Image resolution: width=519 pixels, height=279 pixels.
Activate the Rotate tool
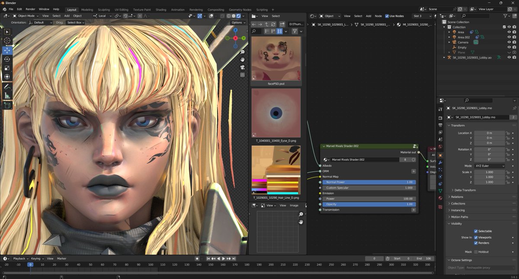click(x=7, y=59)
